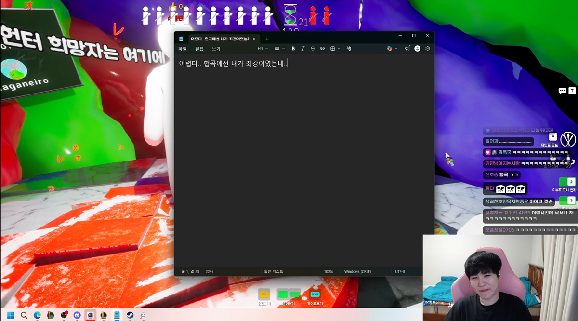Click the highlighted game icon in taskbar
The image size is (578, 321).
point(90,315)
